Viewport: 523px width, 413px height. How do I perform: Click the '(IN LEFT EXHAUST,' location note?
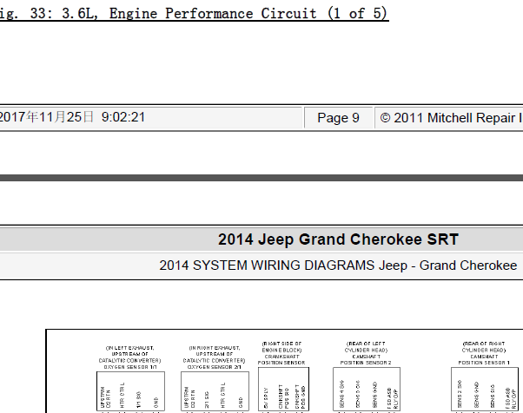tap(130, 348)
